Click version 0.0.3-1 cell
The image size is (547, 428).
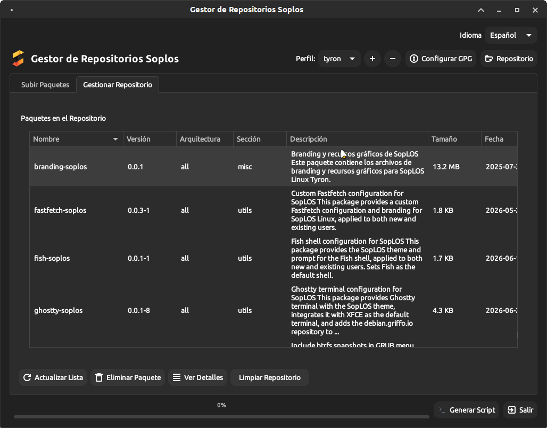138,210
